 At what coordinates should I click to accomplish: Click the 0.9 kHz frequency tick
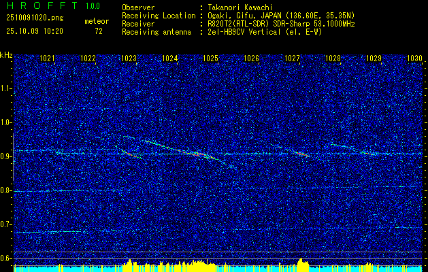tap(5, 156)
